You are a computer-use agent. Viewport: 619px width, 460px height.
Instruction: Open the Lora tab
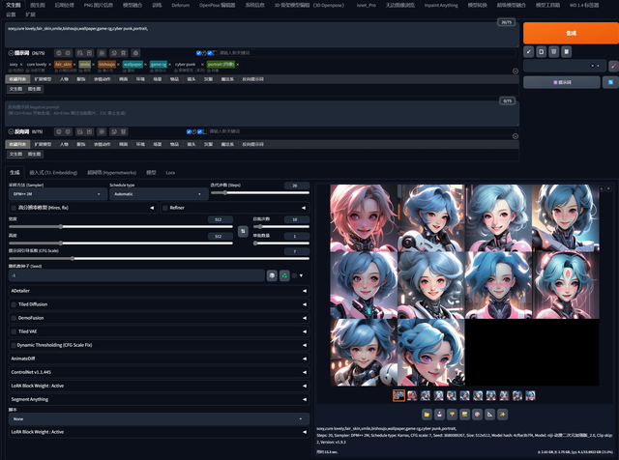click(x=170, y=172)
